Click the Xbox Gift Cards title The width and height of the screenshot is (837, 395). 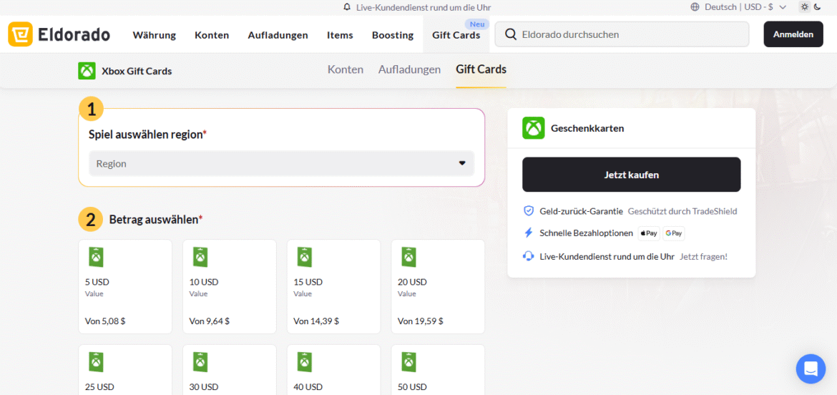click(x=137, y=71)
